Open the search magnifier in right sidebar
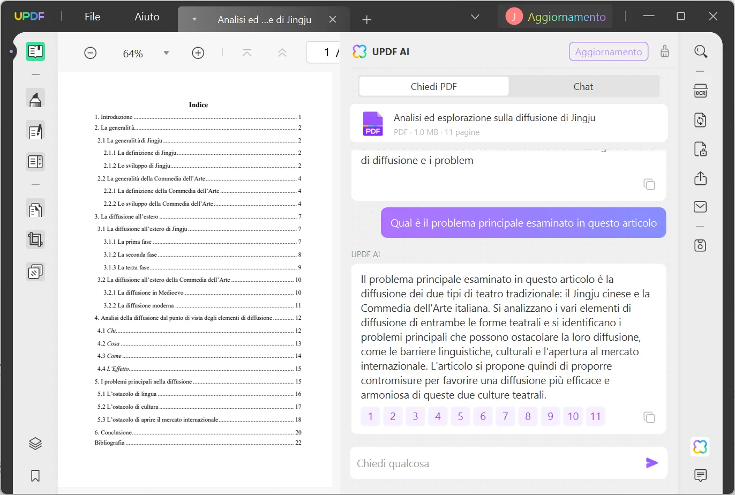 coord(701,51)
